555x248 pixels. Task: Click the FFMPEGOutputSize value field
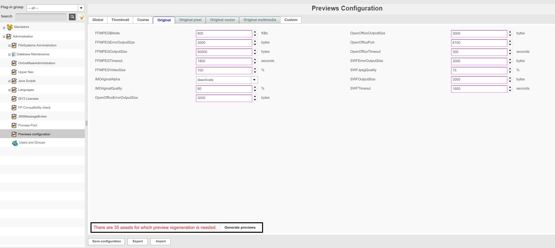click(224, 52)
